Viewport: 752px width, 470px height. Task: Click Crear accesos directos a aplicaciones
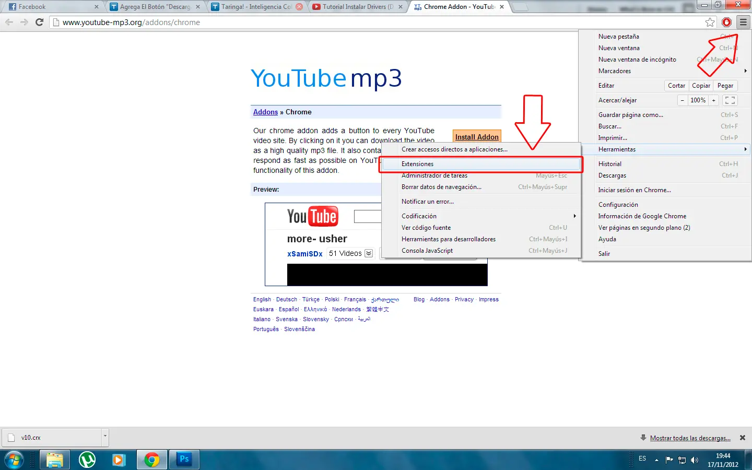480,149
